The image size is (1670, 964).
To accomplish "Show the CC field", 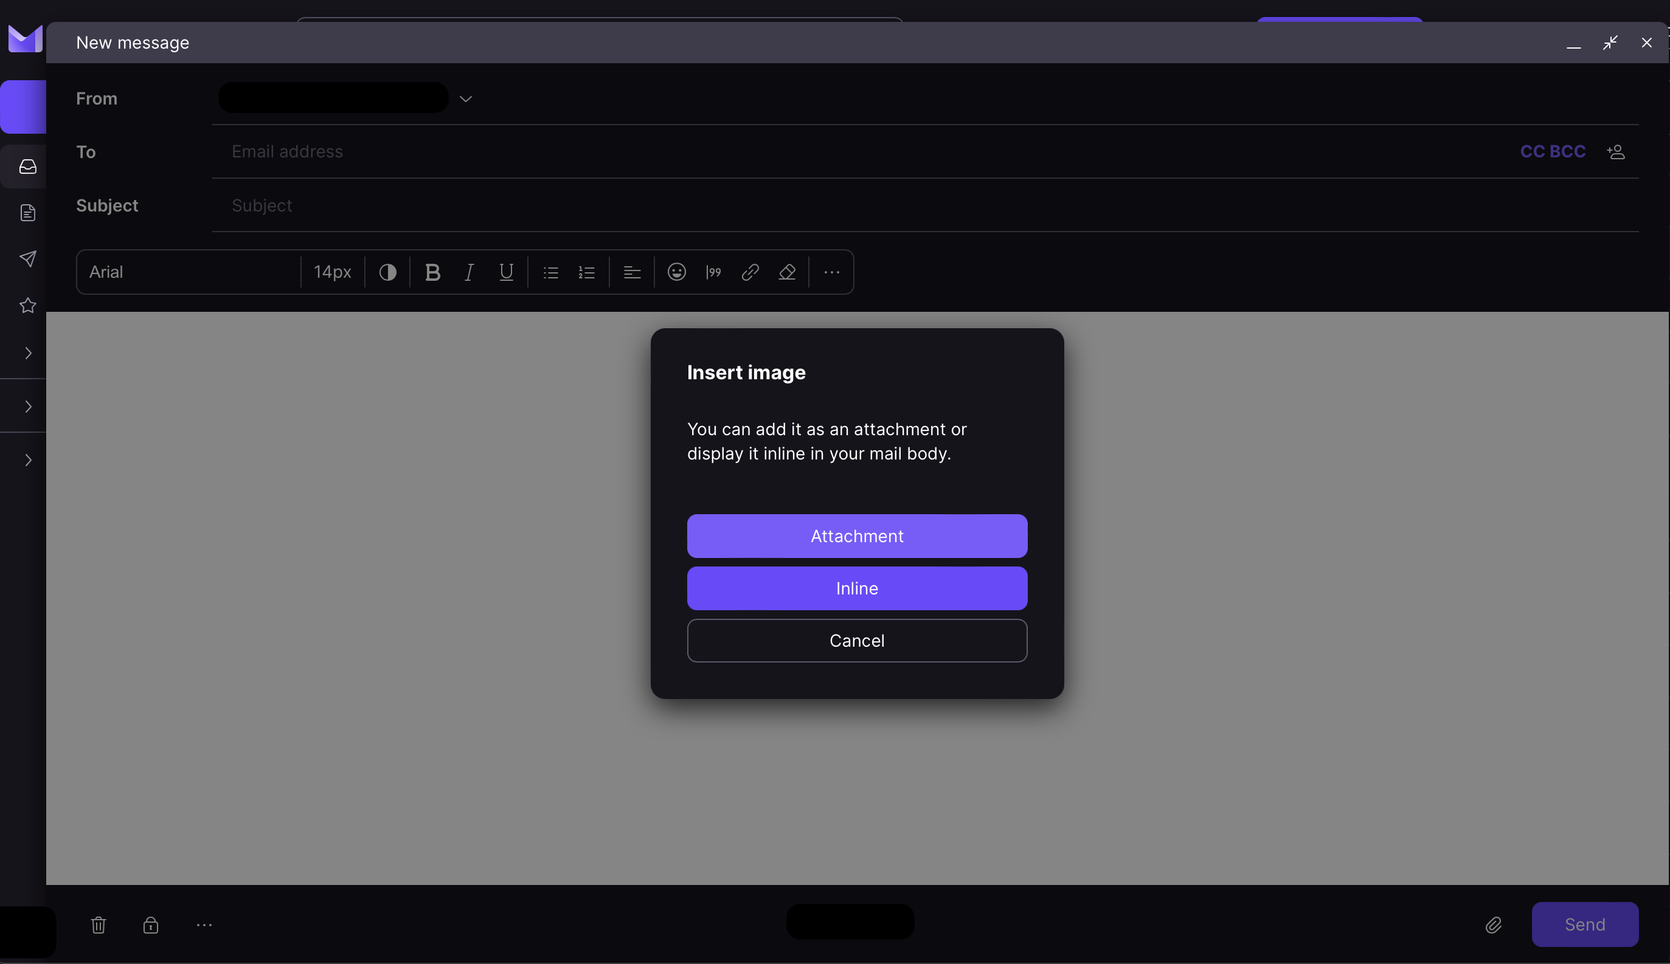I will tap(1532, 151).
